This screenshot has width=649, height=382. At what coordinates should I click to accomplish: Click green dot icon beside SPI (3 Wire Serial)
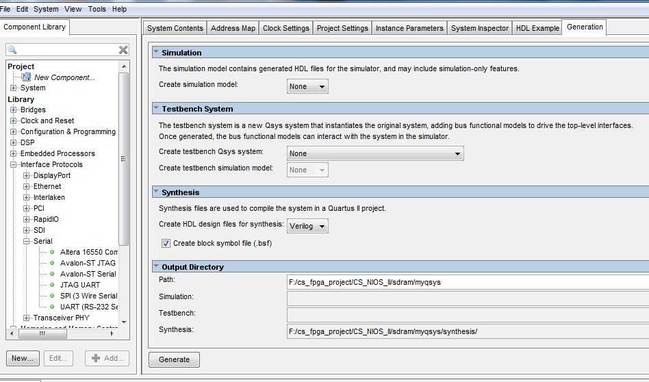tap(52, 296)
